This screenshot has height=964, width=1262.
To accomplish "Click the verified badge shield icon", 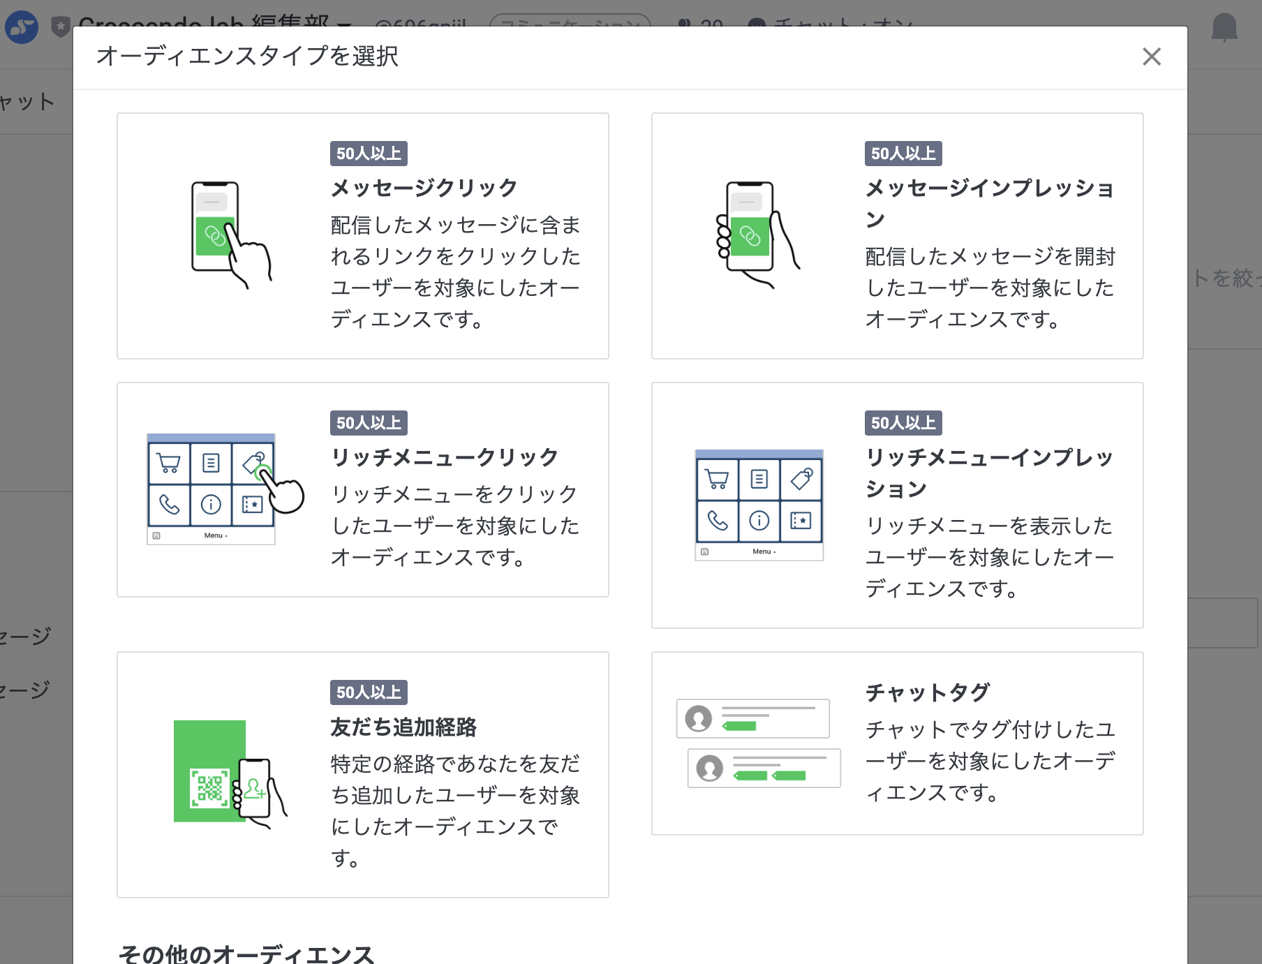I will point(59,25).
